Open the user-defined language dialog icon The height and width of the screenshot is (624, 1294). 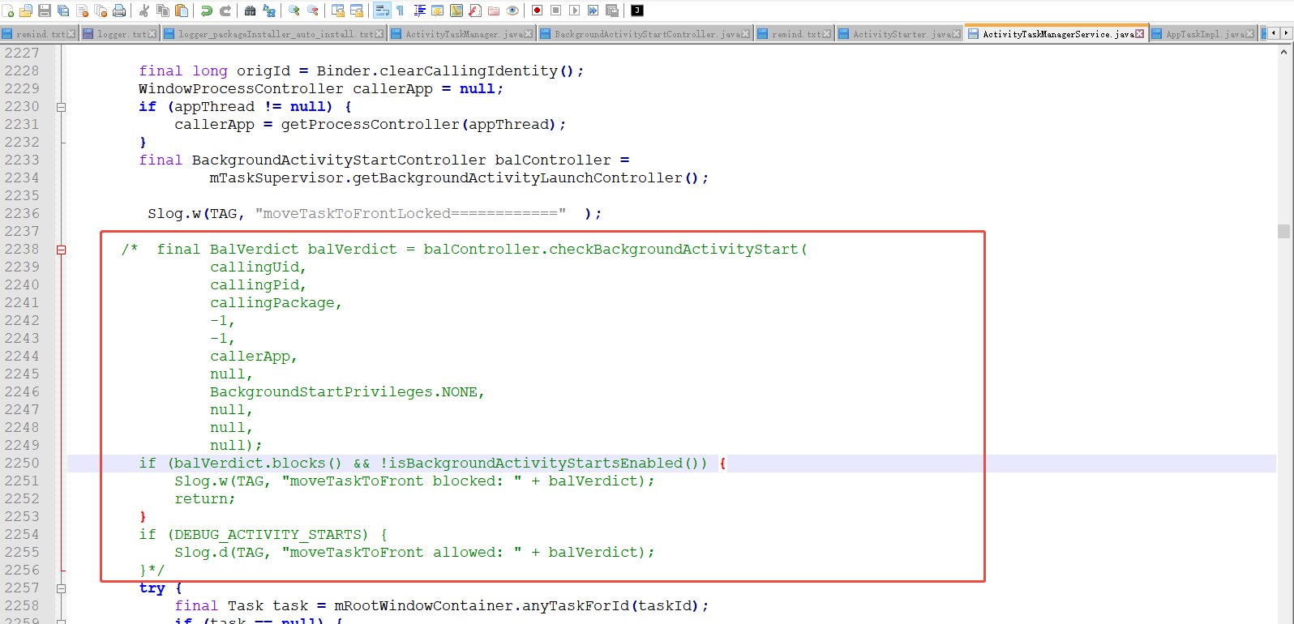[x=437, y=11]
